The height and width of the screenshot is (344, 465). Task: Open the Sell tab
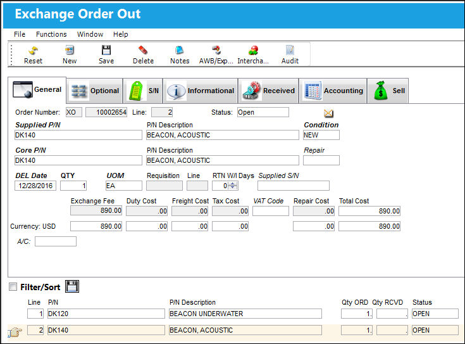pyautogui.click(x=388, y=91)
